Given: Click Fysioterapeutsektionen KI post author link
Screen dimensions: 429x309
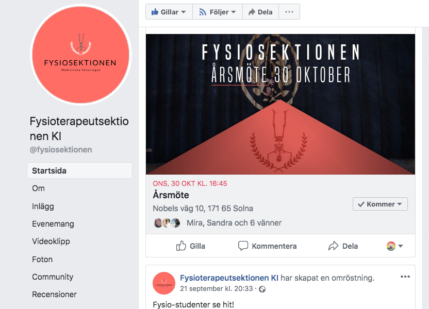Looking at the screenshot, I should pyautogui.click(x=229, y=278).
